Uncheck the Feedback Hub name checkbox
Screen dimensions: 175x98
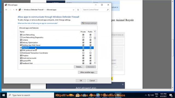pos(21,63)
